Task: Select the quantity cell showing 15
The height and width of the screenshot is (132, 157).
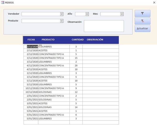Action: point(76,58)
